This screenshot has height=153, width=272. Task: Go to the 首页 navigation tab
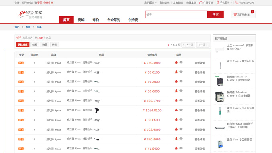click(66, 20)
